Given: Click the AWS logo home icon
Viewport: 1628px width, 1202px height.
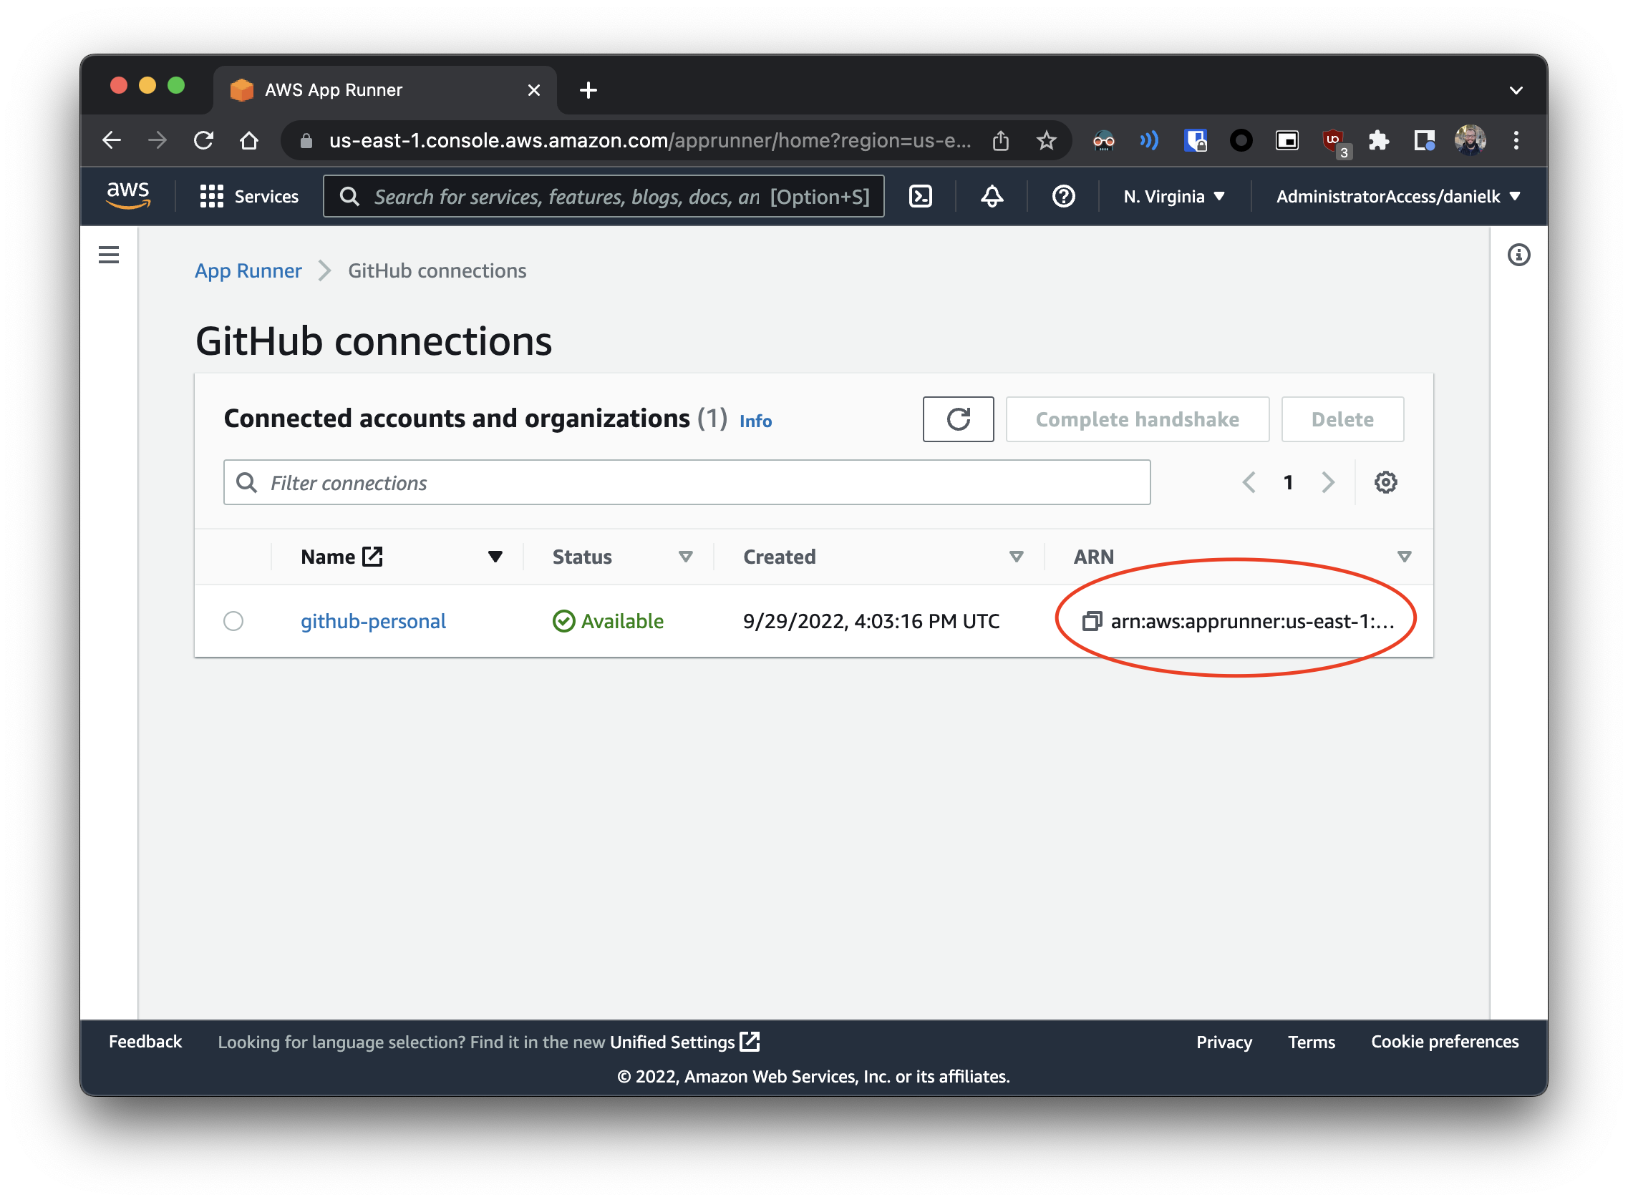Looking at the screenshot, I should 128,195.
